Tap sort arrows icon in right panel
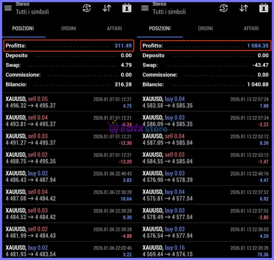The width and height of the screenshot is (274, 260). tap(244, 8)
